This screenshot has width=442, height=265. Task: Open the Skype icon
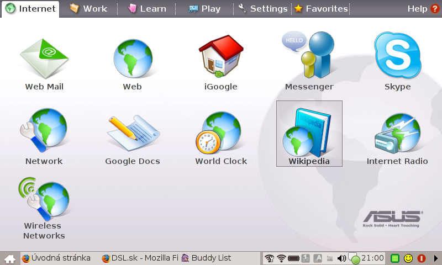click(397, 55)
